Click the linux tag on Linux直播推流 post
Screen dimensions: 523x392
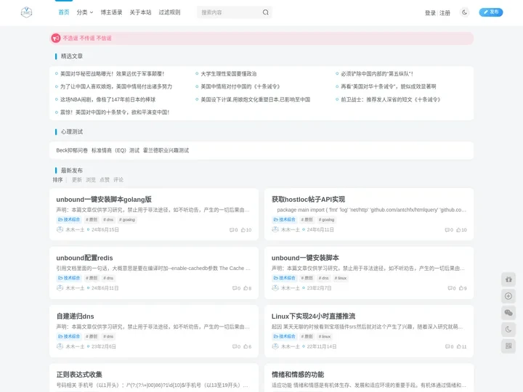[325, 337]
